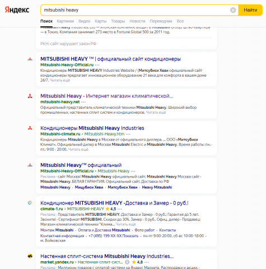Open sitelink Мицубиси Хеви
The width and height of the screenshot is (266, 269).
click(89, 187)
